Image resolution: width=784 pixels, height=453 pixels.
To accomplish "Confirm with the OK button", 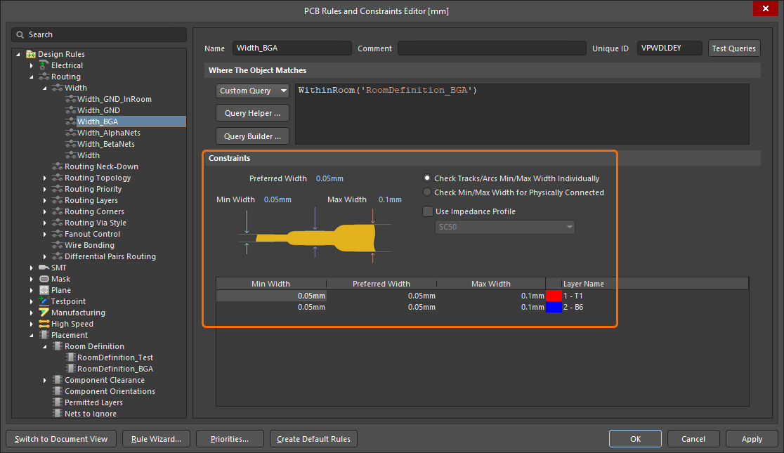I will (636, 439).
